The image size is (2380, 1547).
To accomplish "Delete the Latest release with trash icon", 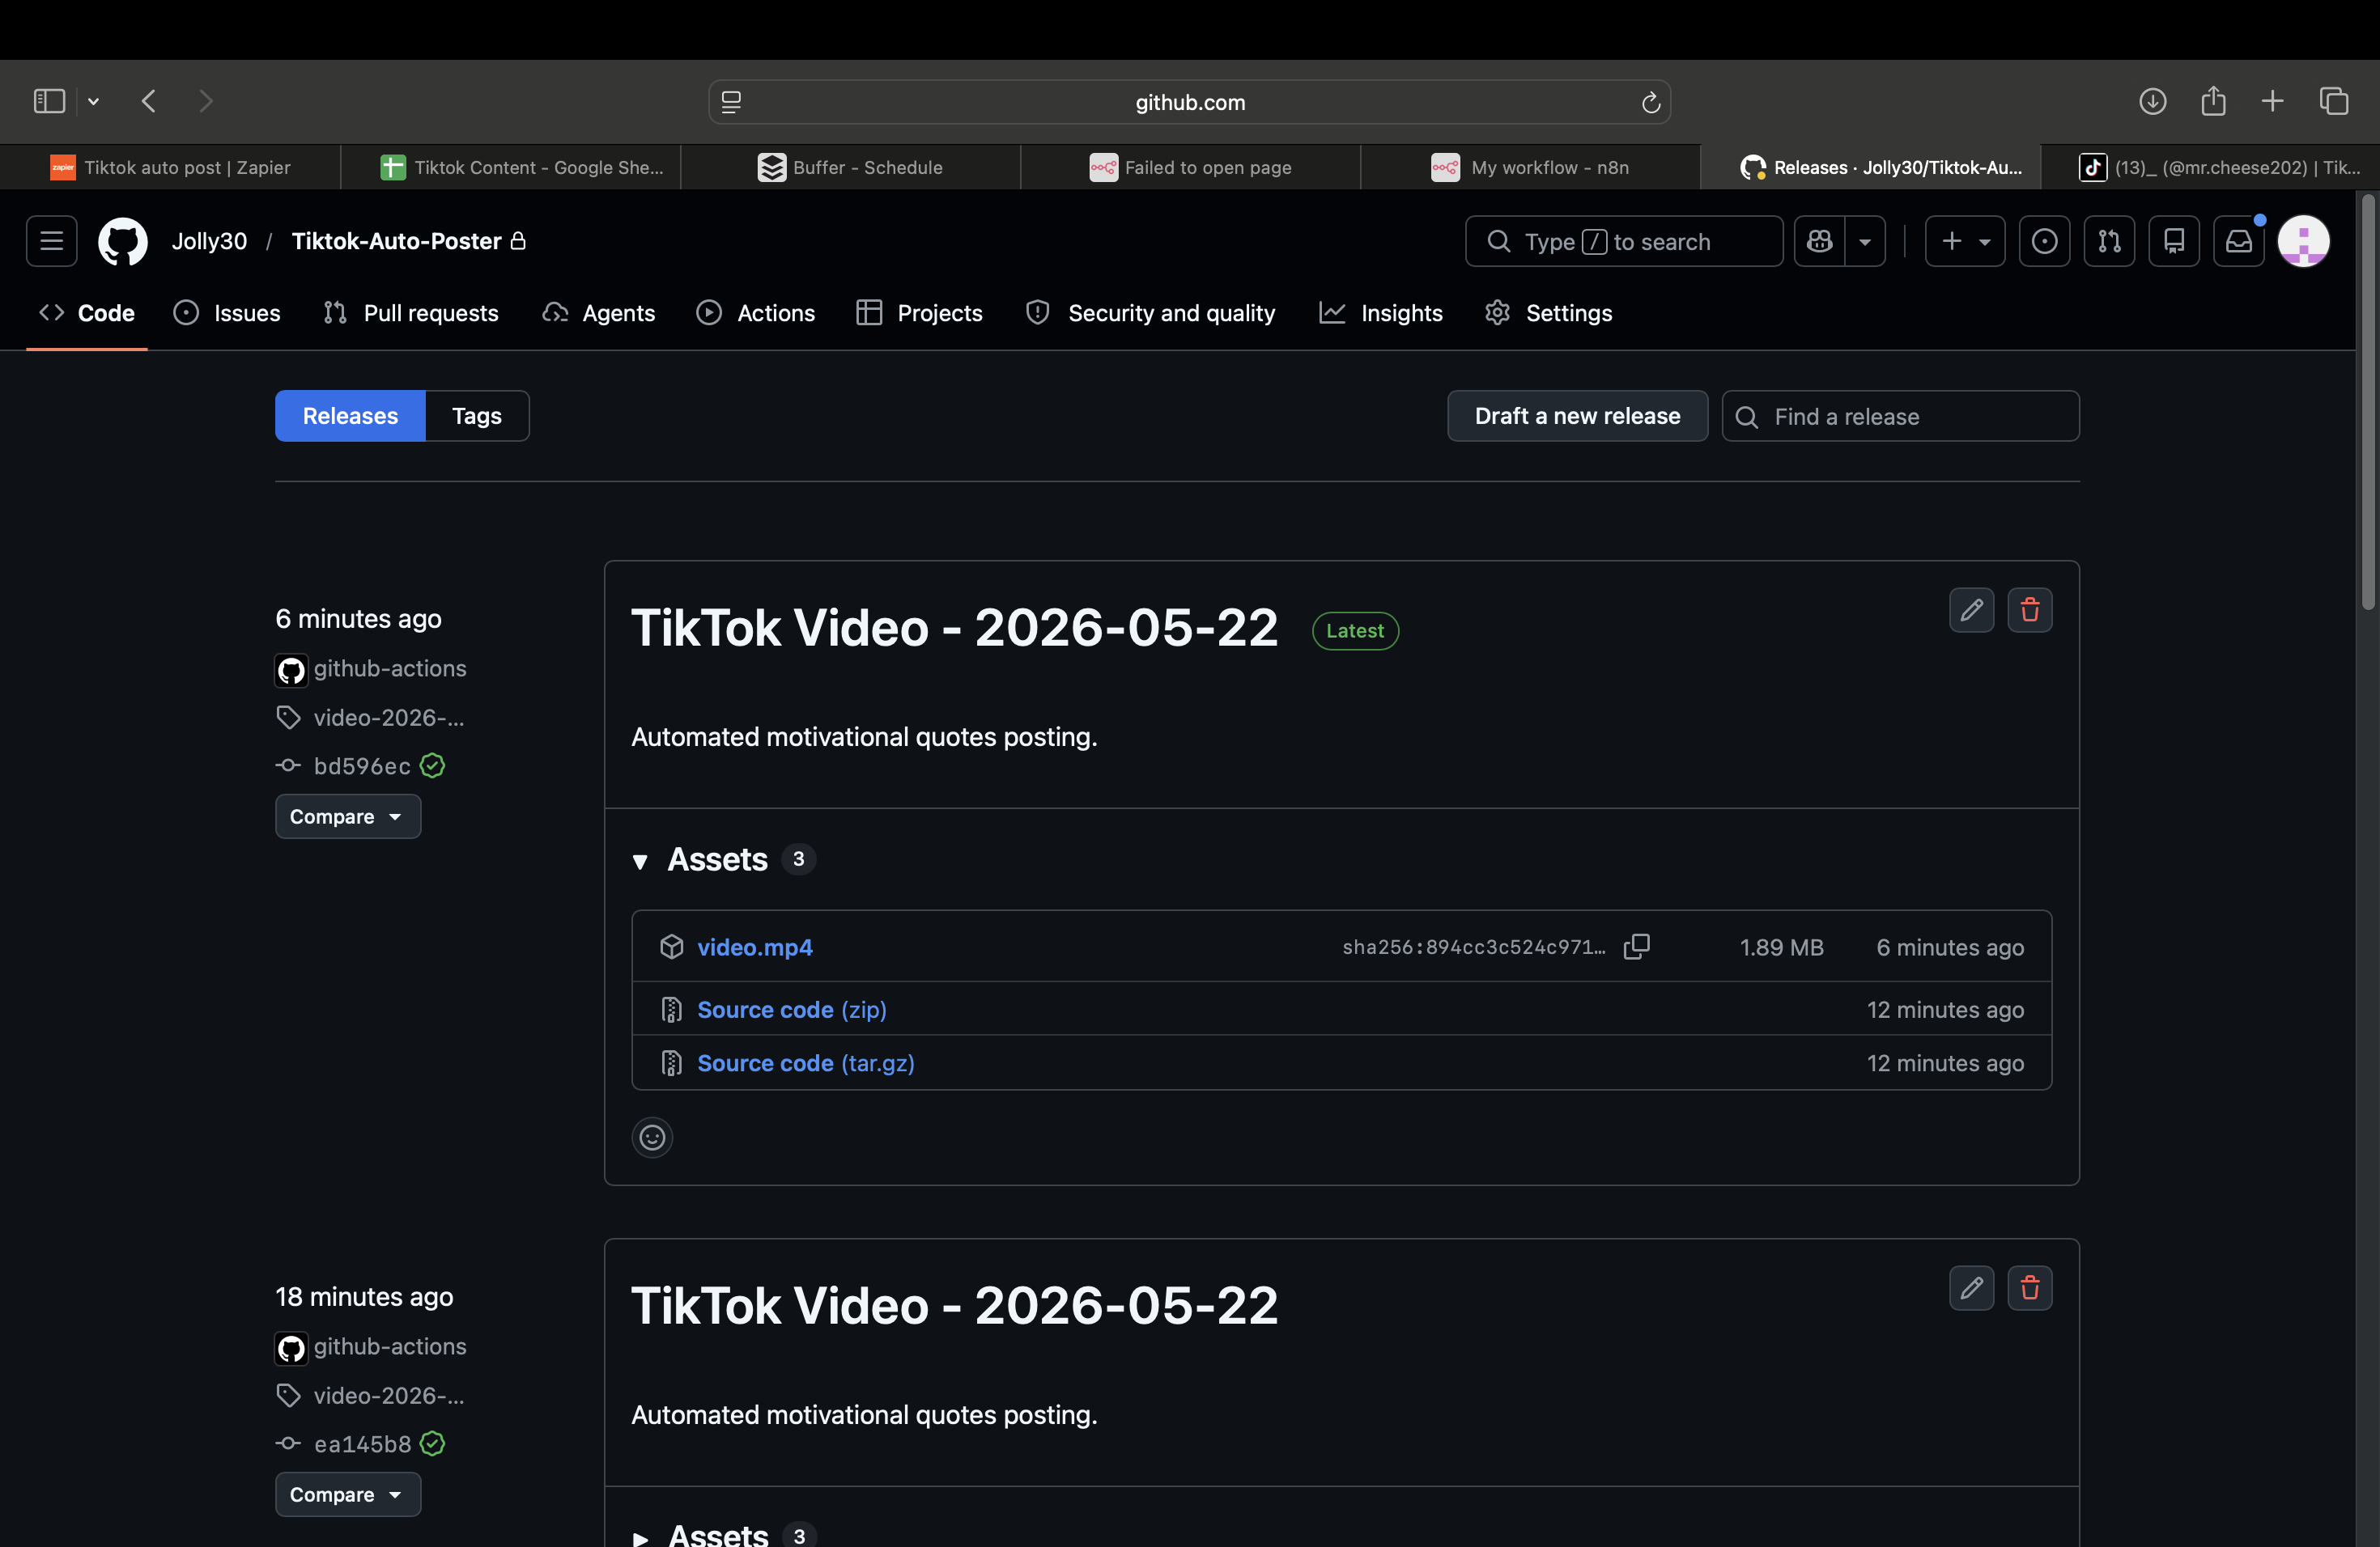I will tap(2029, 609).
